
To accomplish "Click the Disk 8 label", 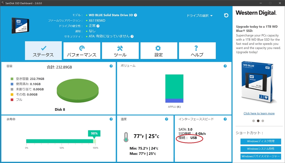I will [60, 109].
